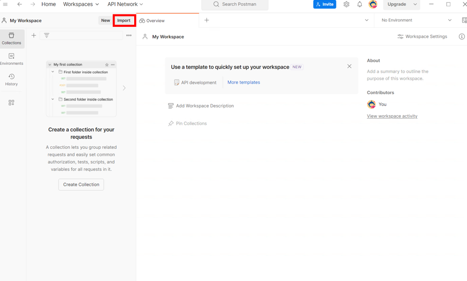Star the My first collection sample
Screen dimensions: 467x281
point(106,65)
